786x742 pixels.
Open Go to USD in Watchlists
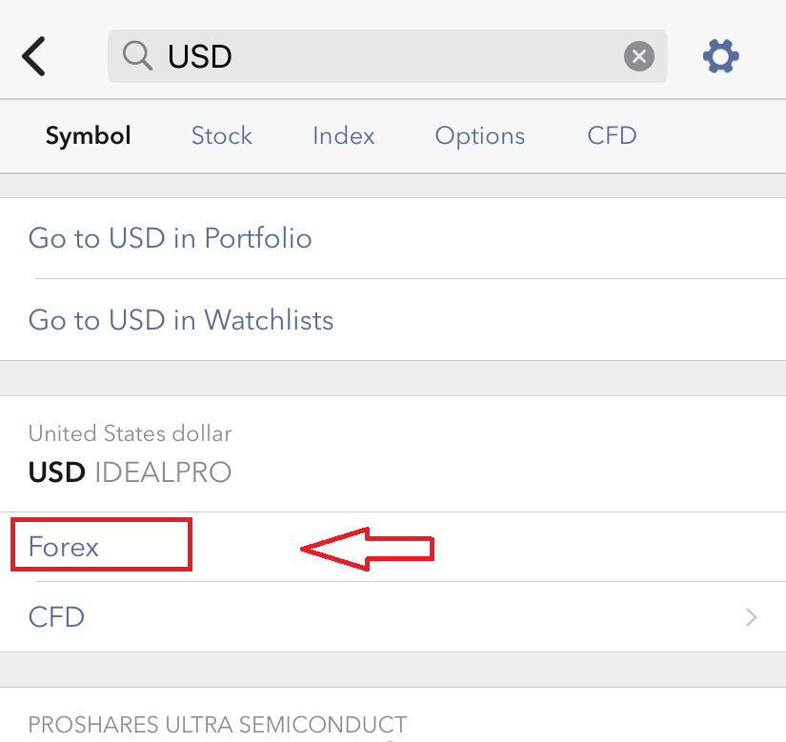[393, 320]
